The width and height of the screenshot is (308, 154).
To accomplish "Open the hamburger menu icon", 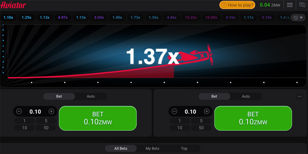I will 290,5.
